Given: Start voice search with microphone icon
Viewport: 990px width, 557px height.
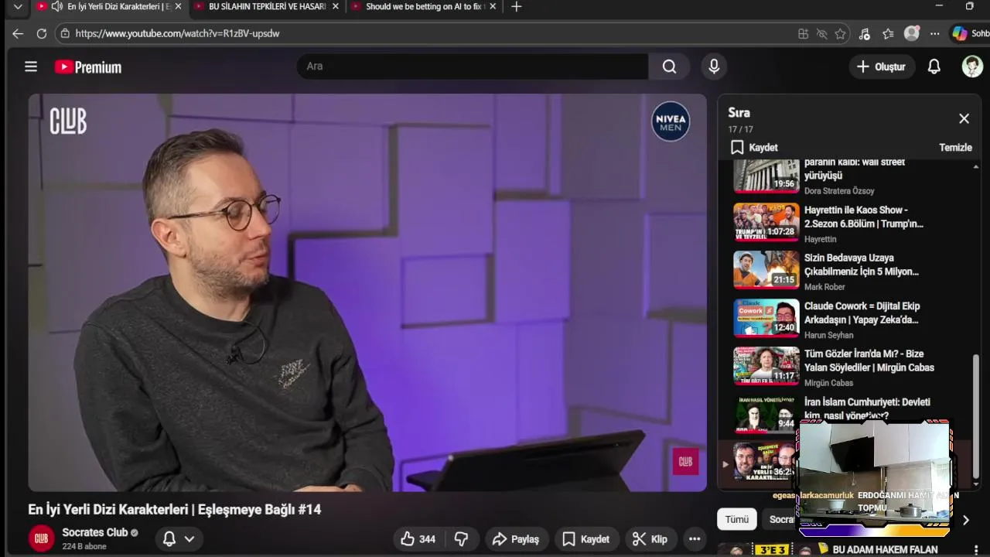Looking at the screenshot, I should tap(714, 67).
